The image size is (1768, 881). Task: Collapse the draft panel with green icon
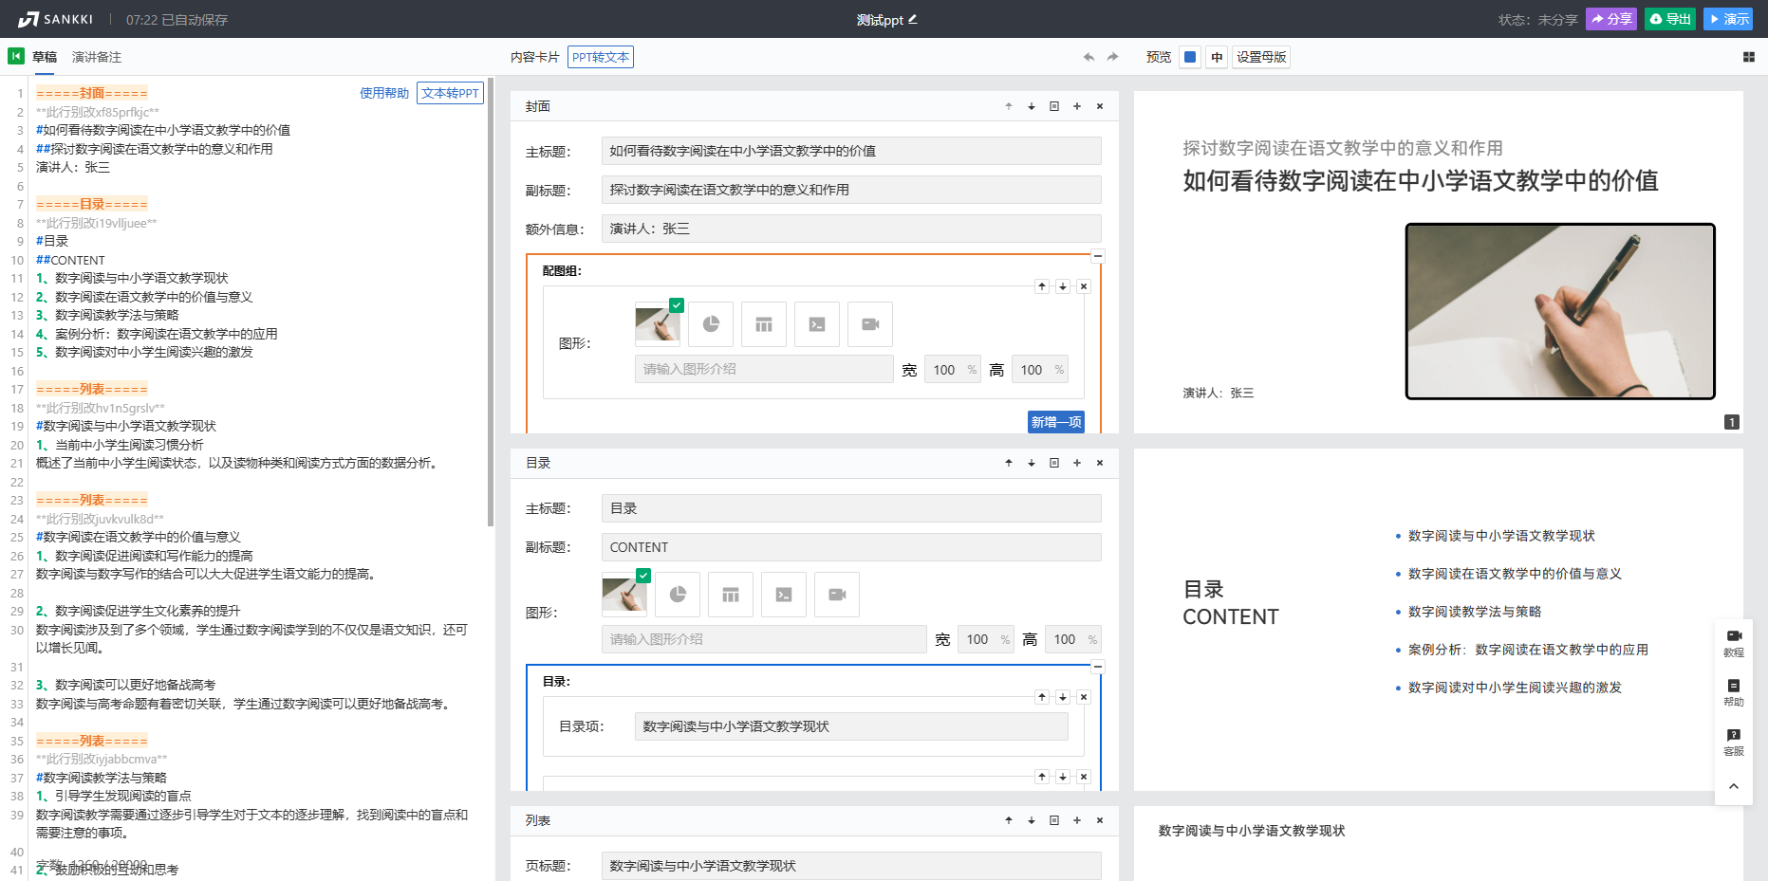click(x=16, y=56)
